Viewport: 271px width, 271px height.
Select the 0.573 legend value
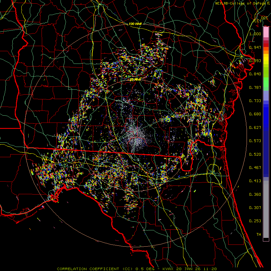[255, 141]
